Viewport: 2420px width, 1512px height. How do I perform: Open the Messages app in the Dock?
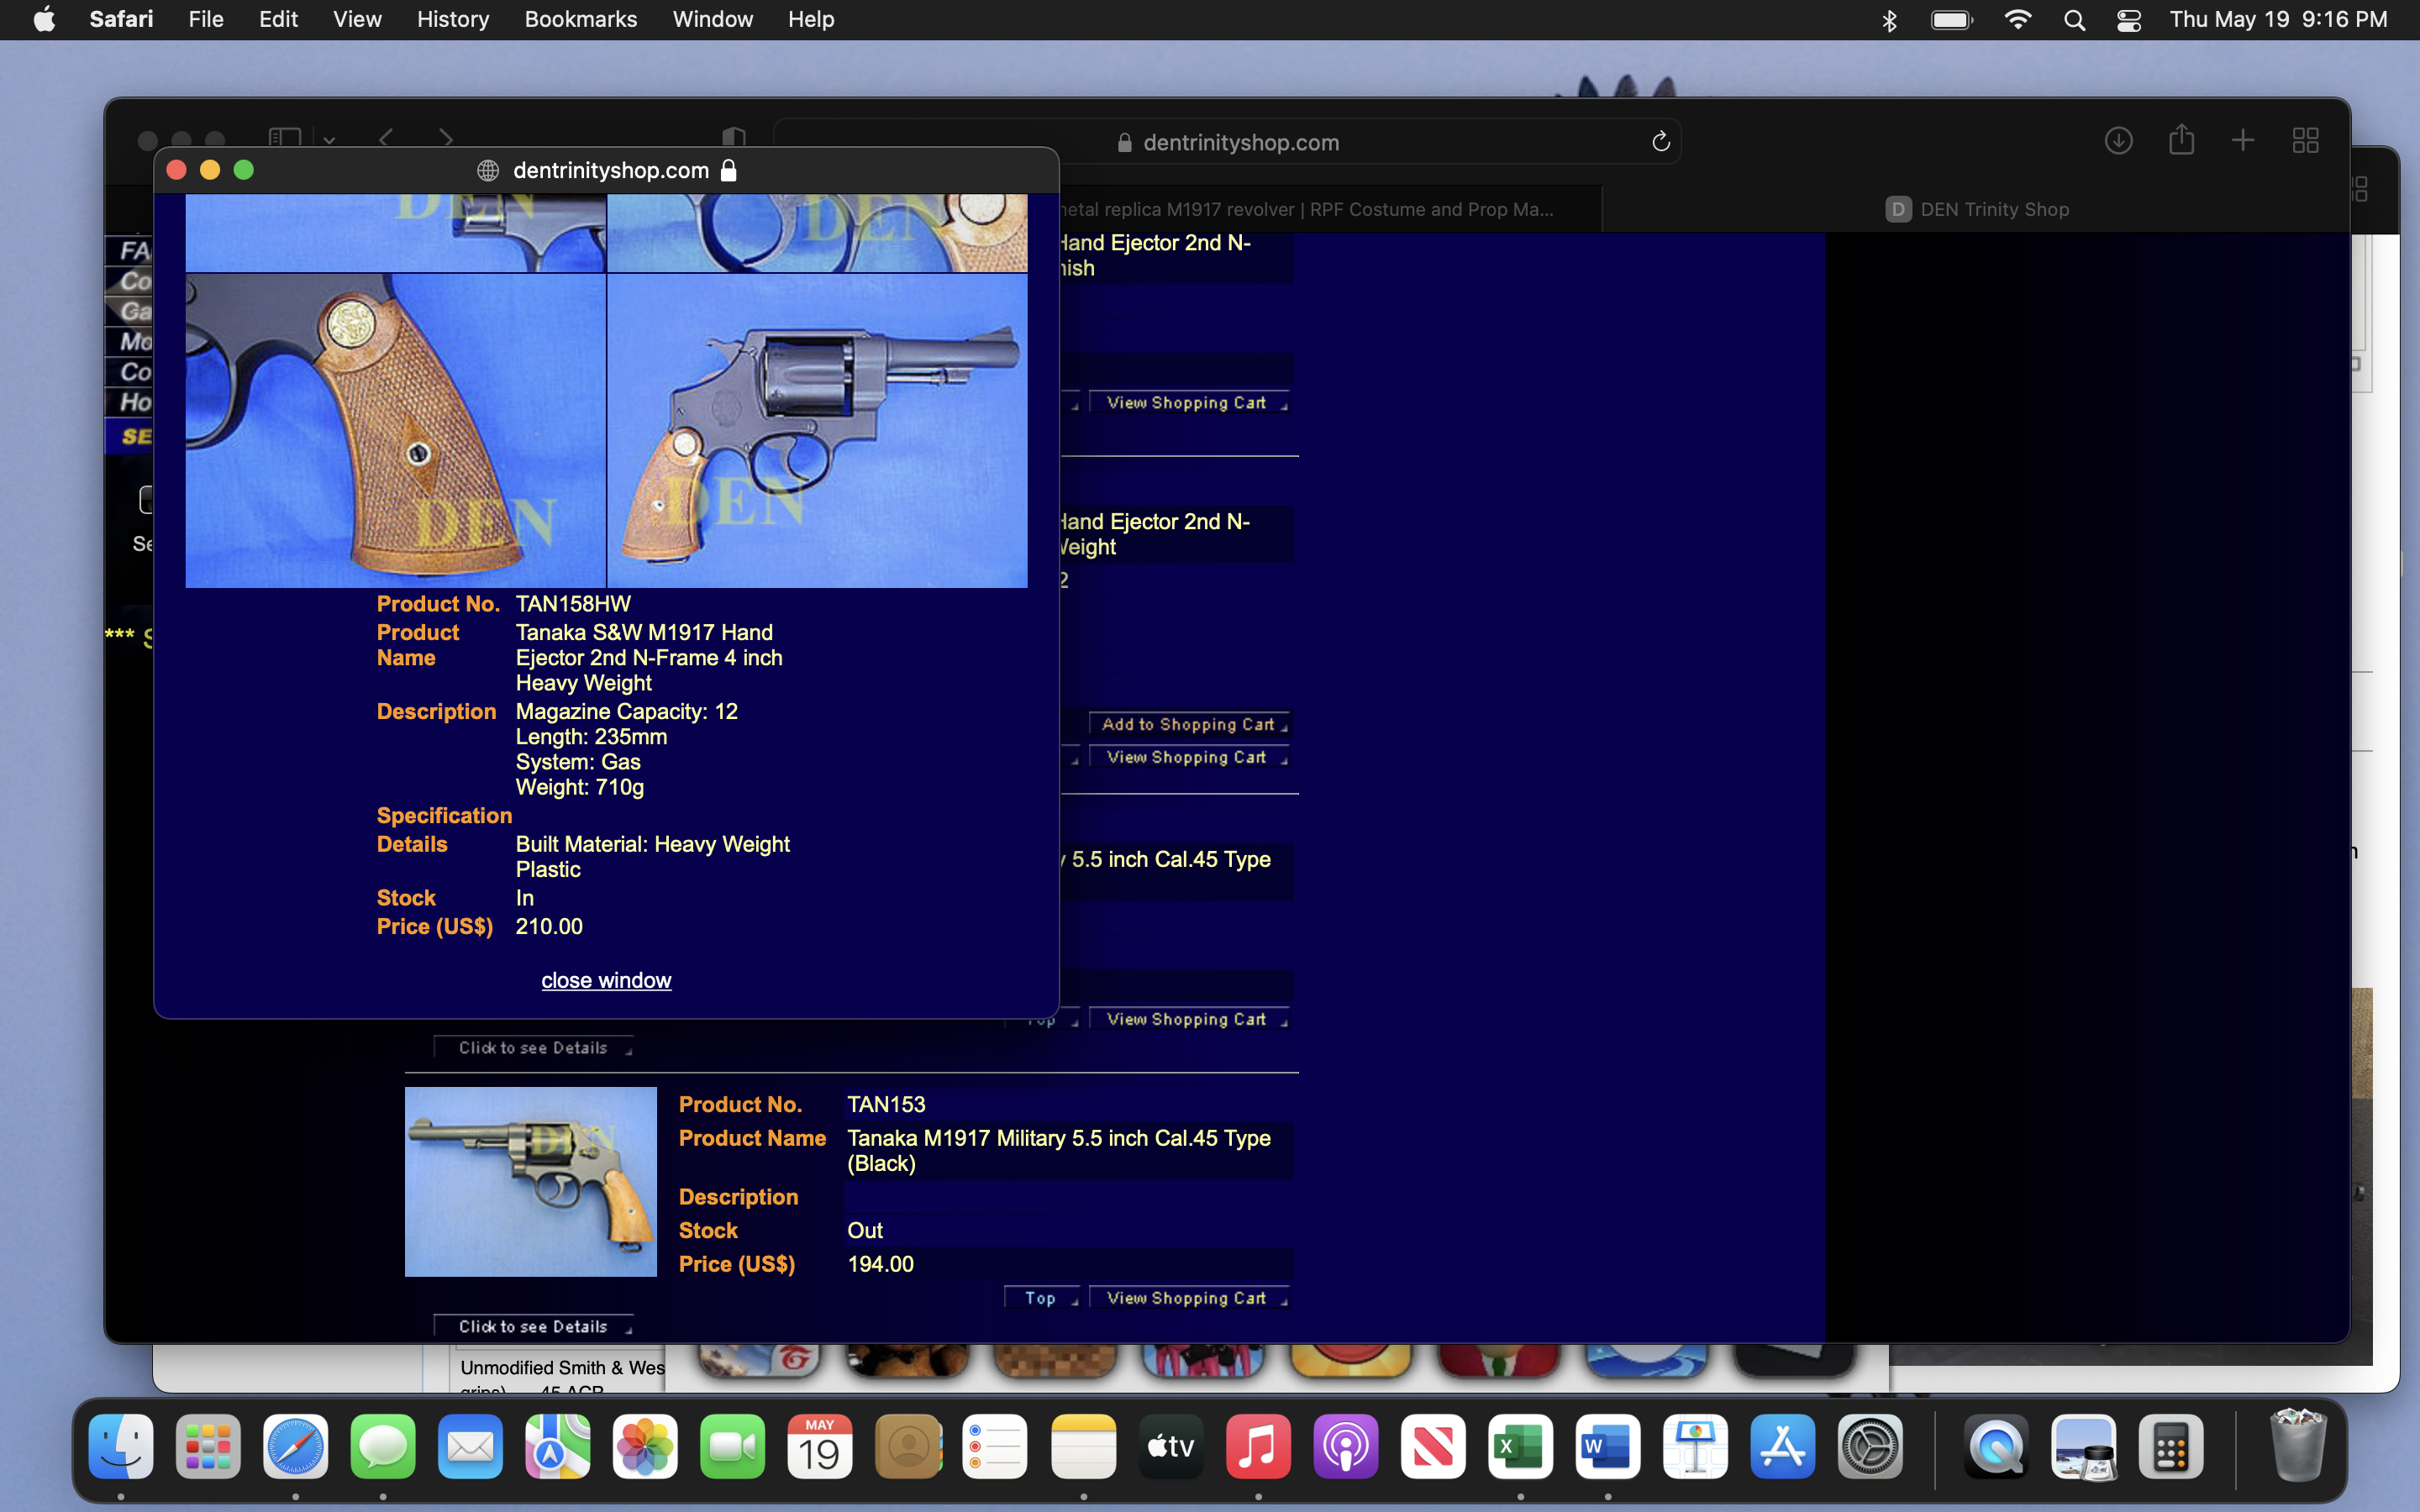pos(383,1447)
